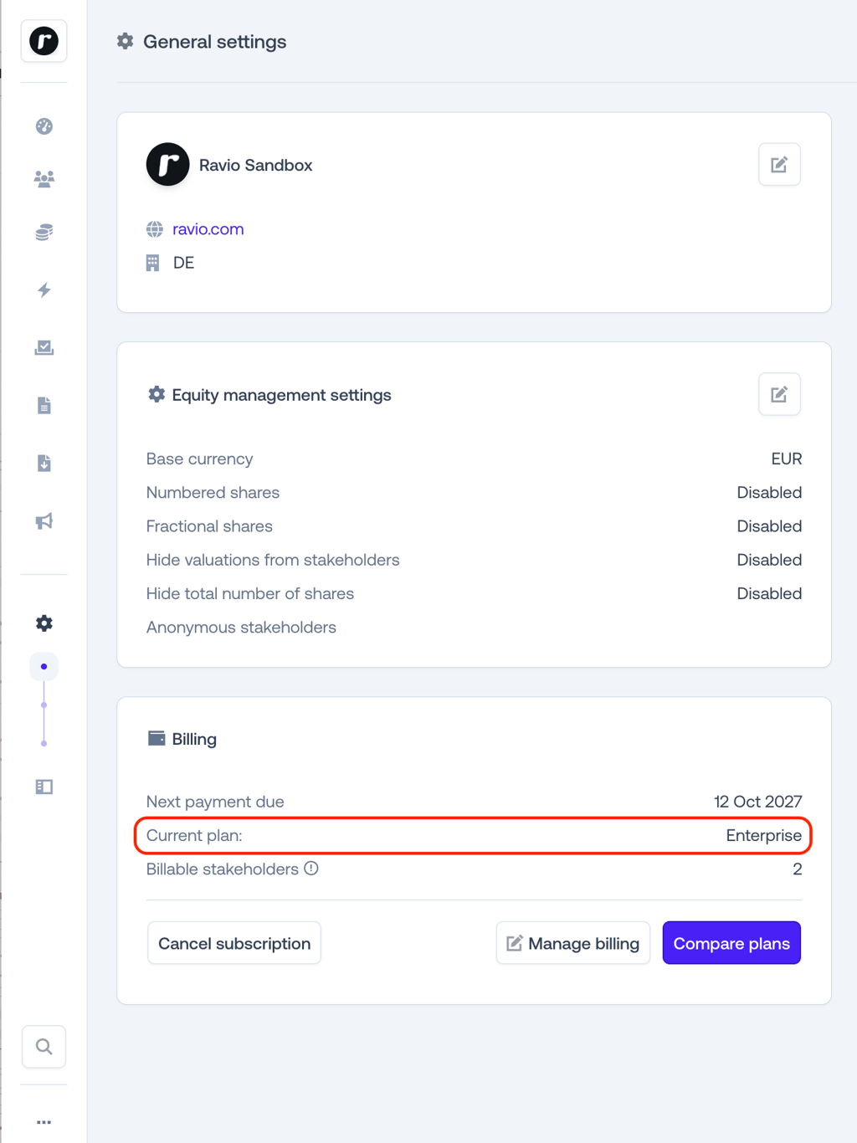The height and width of the screenshot is (1143, 857).
Task: Click the lightning bolt sidebar icon
Action: 44,290
